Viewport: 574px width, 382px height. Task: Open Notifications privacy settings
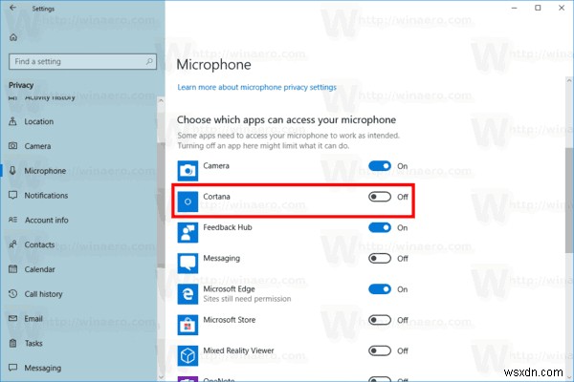click(x=46, y=196)
